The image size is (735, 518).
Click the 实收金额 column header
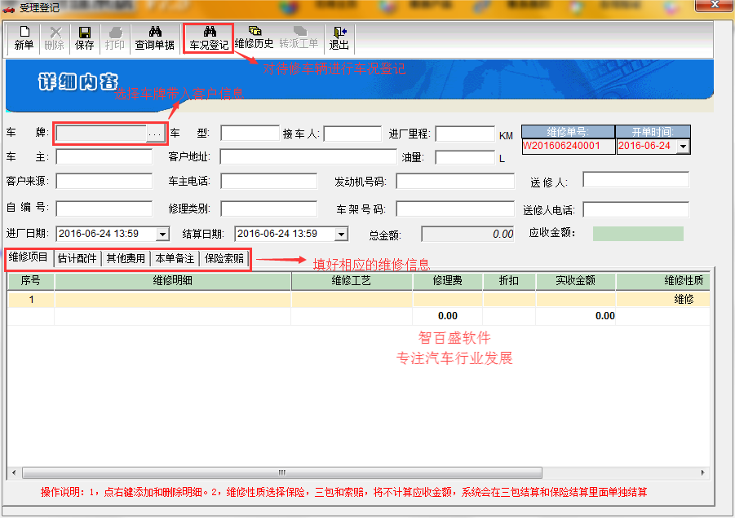[x=576, y=281]
